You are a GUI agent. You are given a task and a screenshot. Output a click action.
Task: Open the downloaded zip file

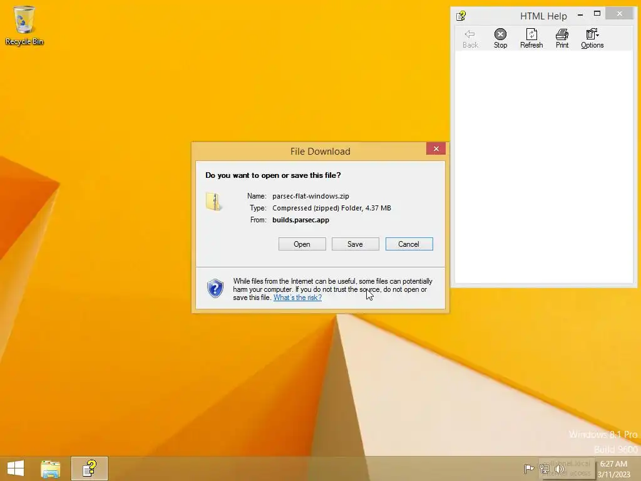pos(302,244)
